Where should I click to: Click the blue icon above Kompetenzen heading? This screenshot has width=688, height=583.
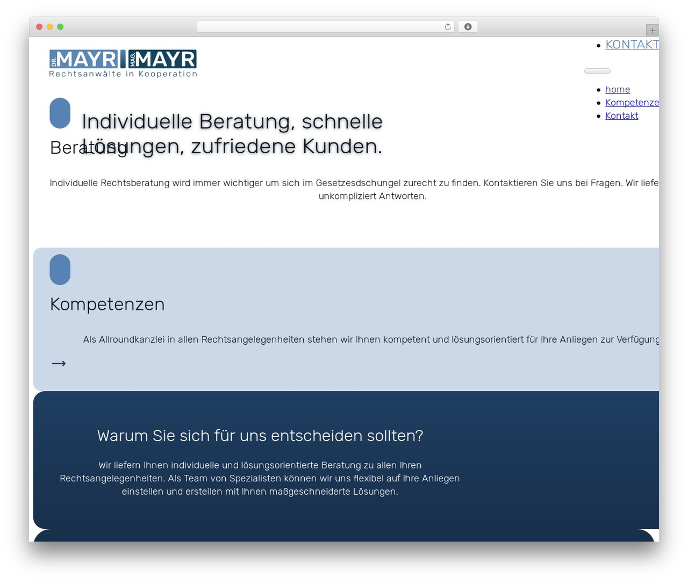tap(60, 269)
